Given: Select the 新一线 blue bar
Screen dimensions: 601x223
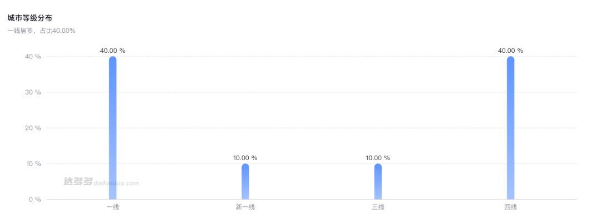Looking at the screenshot, I should click(x=245, y=181).
